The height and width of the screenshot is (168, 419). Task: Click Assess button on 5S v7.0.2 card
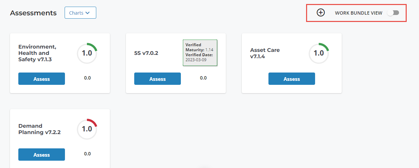click(x=158, y=79)
